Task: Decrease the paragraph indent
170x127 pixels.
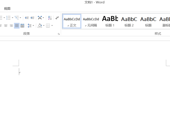Action: pos(27,18)
